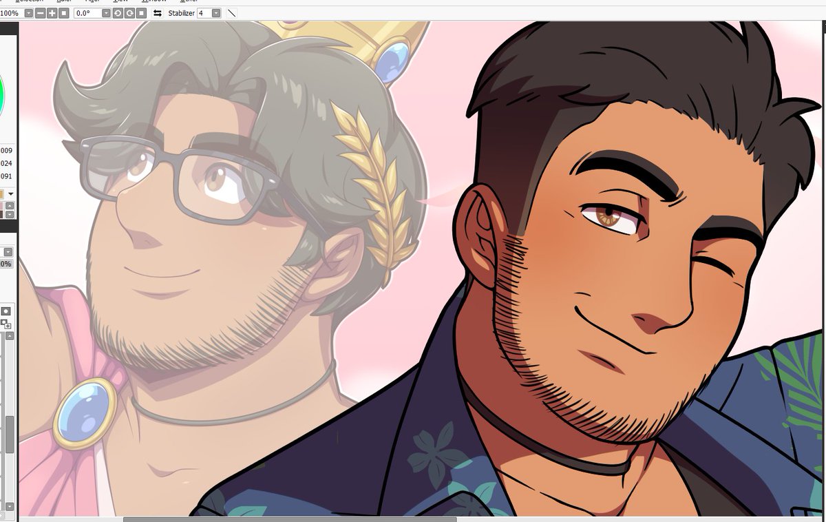The width and height of the screenshot is (826, 522).
Task: Click the red value 009 in the color panel
Action: tap(6, 150)
